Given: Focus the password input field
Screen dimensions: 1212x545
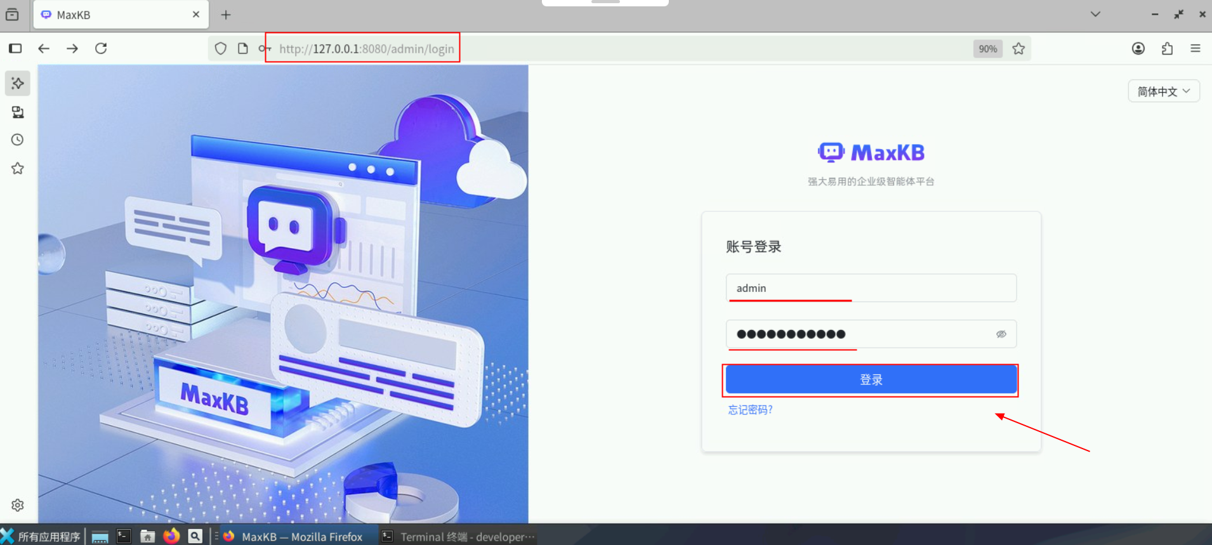Looking at the screenshot, I should pyautogui.click(x=871, y=334).
